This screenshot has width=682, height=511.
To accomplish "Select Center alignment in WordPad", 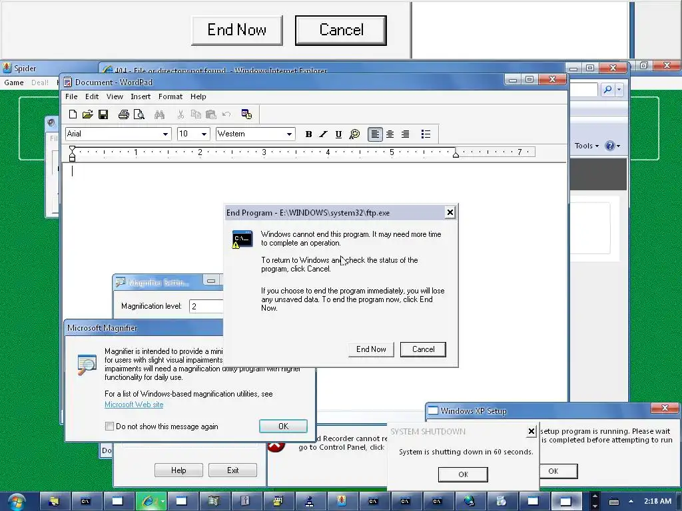I will [x=390, y=134].
